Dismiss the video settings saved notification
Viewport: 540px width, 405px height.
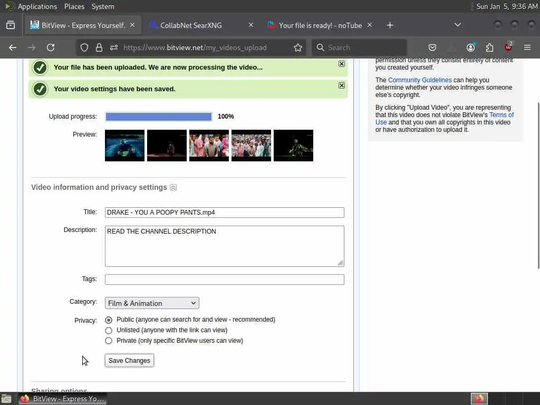click(x=341, y=85)
